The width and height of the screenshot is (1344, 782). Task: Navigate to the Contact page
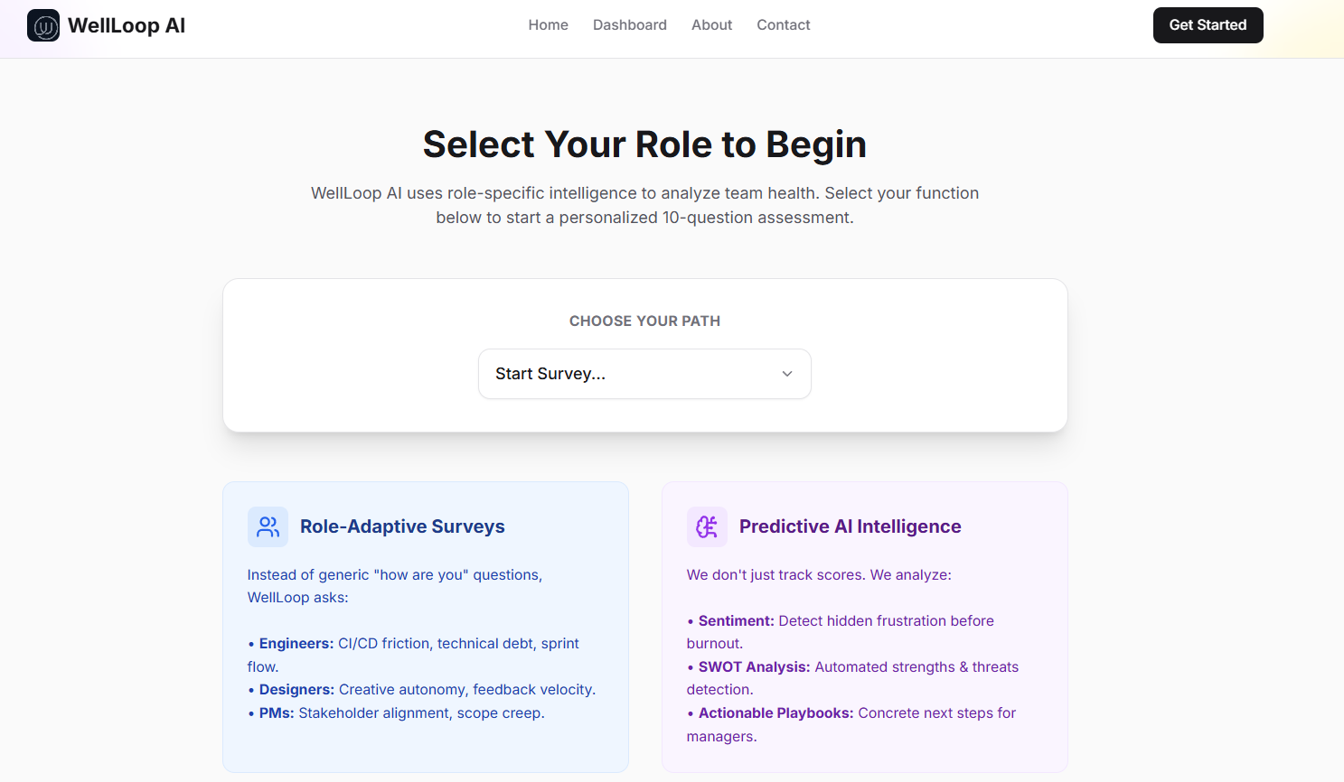[784, 25]
